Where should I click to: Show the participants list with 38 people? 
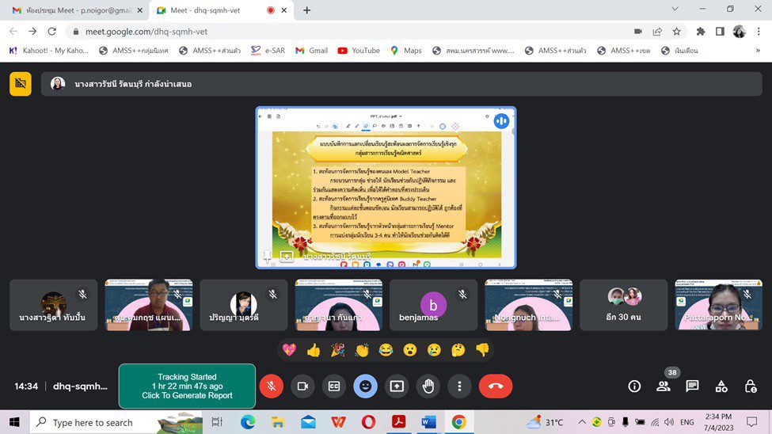click(x=664, y=386)
